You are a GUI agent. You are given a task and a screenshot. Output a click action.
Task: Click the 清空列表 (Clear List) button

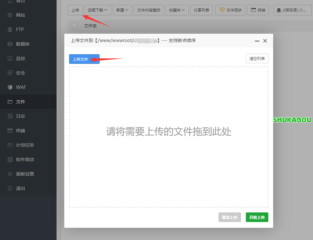pyautogui.click(x=257, y=58)
